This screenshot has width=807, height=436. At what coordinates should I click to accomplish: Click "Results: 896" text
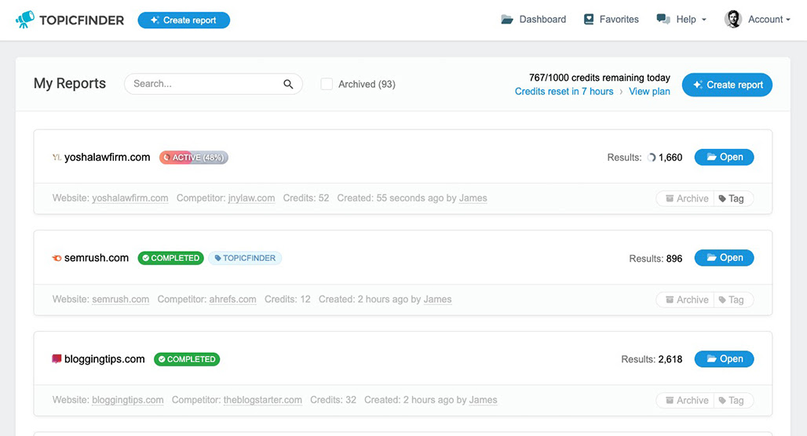click(x=655, y=259)
